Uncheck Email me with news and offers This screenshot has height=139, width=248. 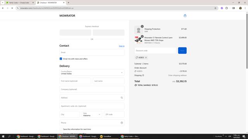click(x=61, y=59)
